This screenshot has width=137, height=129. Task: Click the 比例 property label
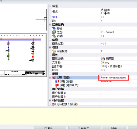(x=55, y=70)
